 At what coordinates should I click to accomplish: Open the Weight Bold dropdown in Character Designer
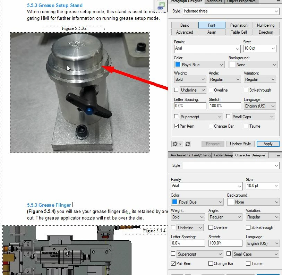tap(188, 217)
